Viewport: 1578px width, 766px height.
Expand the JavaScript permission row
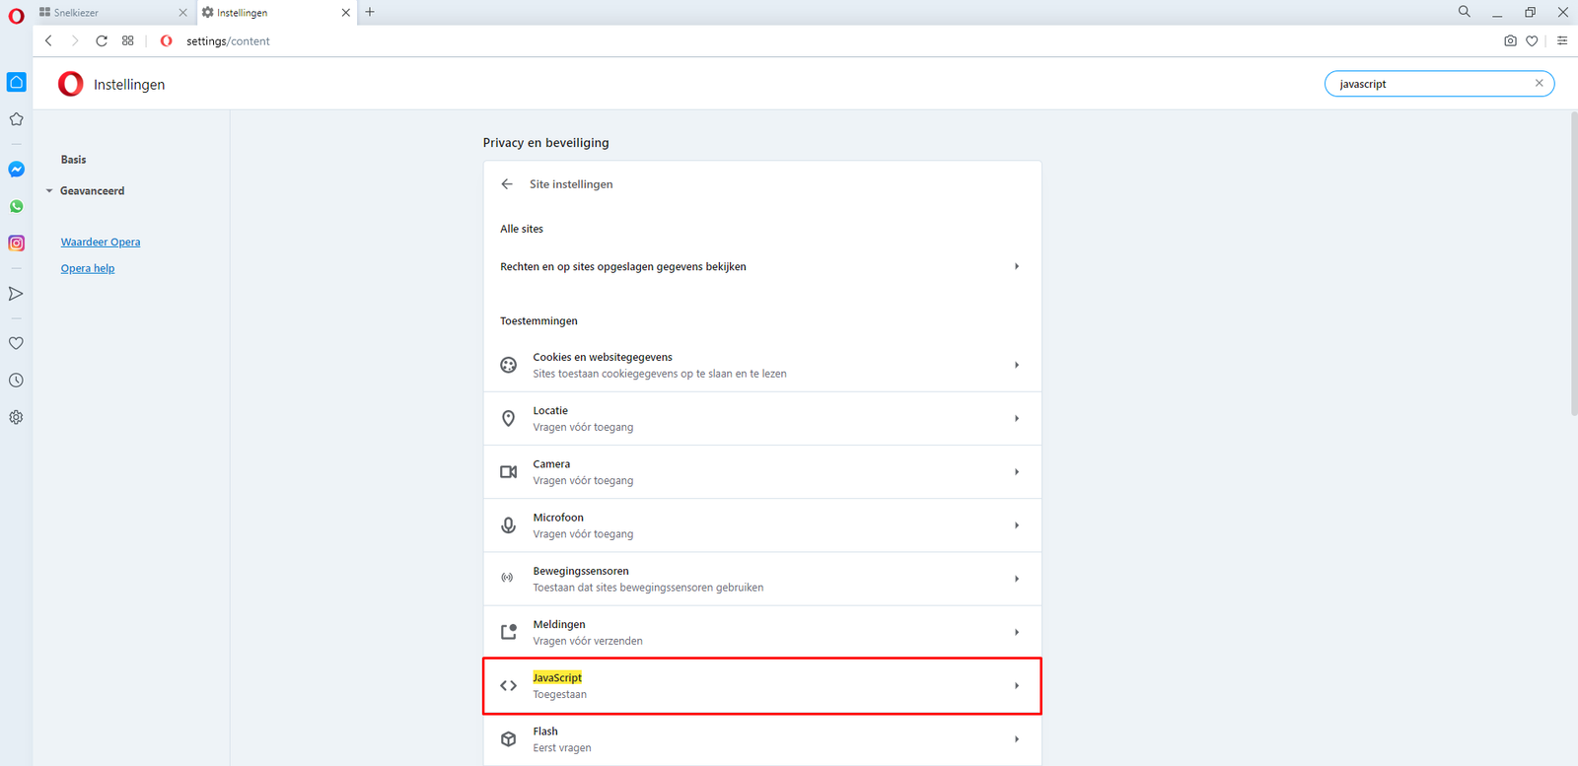click(761, 686)
